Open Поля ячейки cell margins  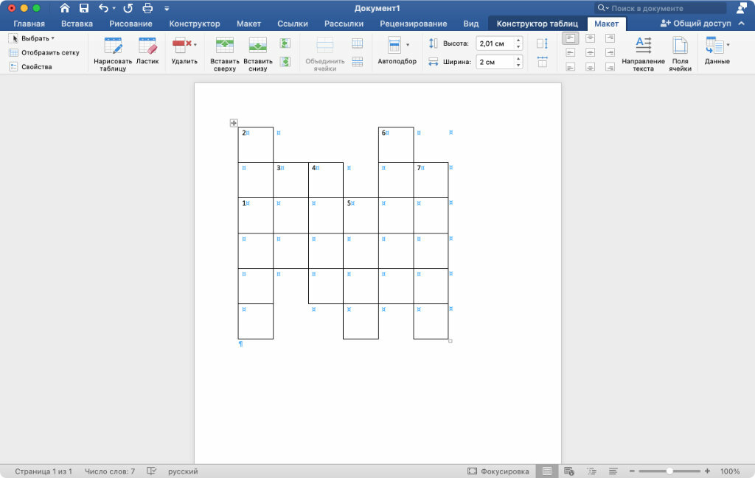[x=680, y=54]
